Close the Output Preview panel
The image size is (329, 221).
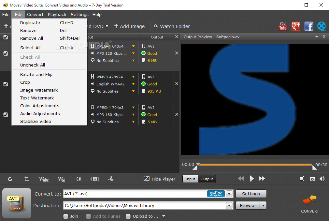coord(324,37)
